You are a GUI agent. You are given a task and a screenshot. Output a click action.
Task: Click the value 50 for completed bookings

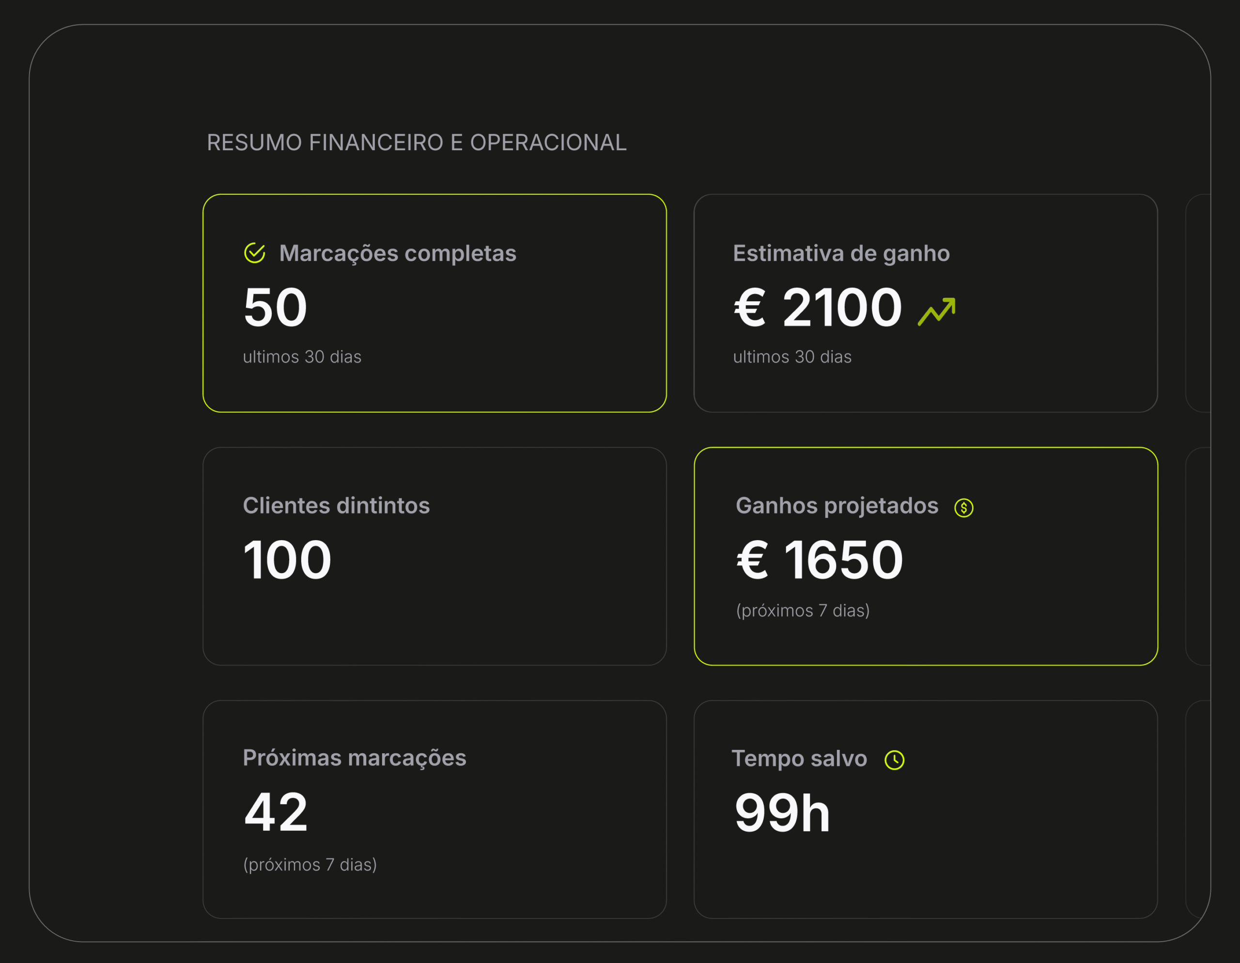coord(275,307)
